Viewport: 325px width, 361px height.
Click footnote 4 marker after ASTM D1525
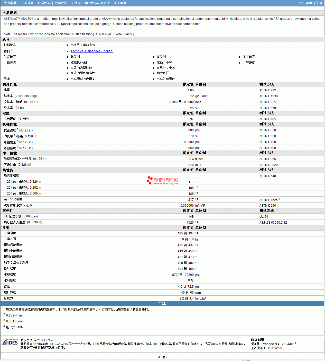pyautogui.click(x=279, y=199)
